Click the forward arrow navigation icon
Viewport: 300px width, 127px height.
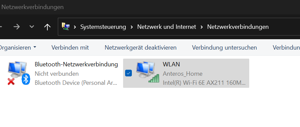pos(16,27)
